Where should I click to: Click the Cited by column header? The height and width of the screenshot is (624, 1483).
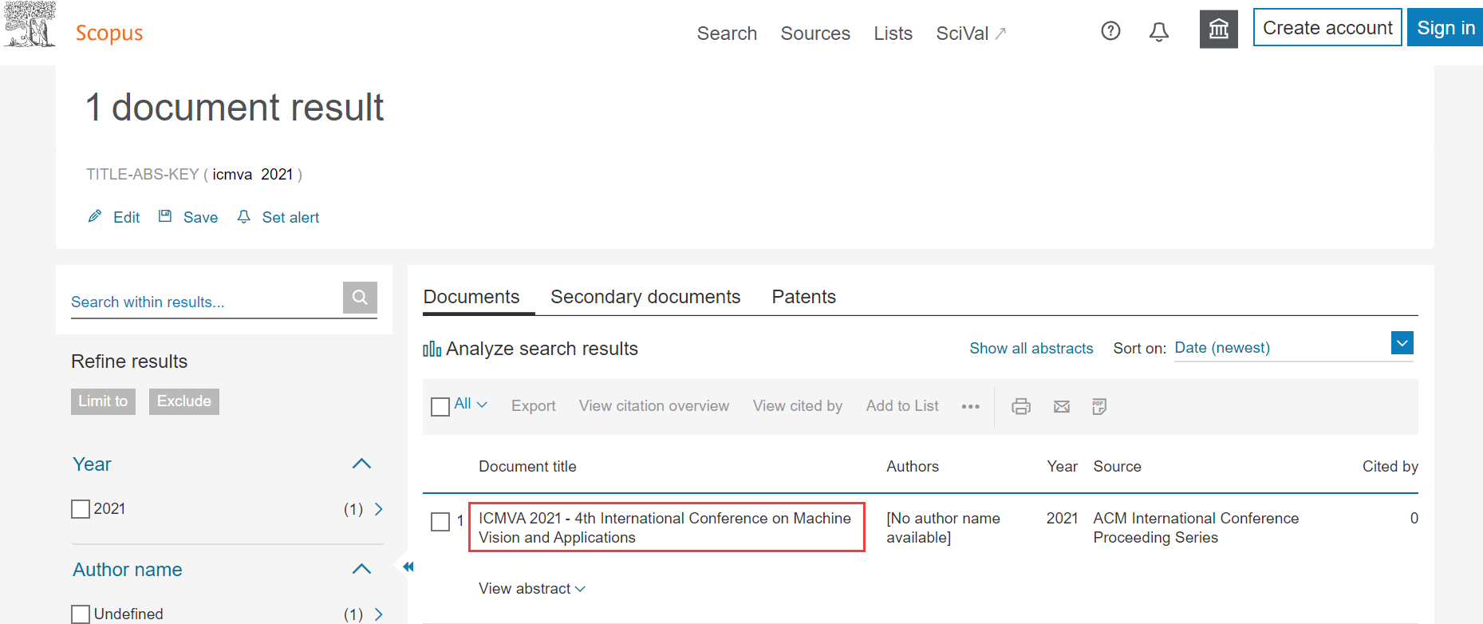pos(1390,467)
